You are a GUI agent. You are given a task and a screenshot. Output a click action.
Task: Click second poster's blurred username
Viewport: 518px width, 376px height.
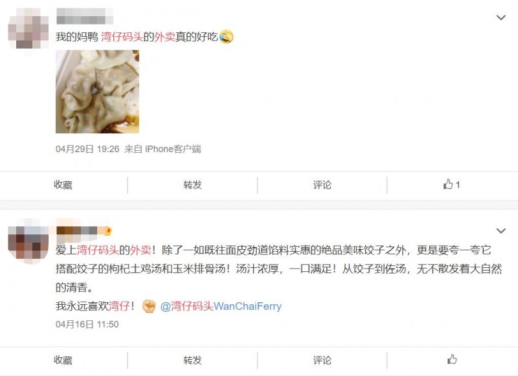[x=84, y=230]
